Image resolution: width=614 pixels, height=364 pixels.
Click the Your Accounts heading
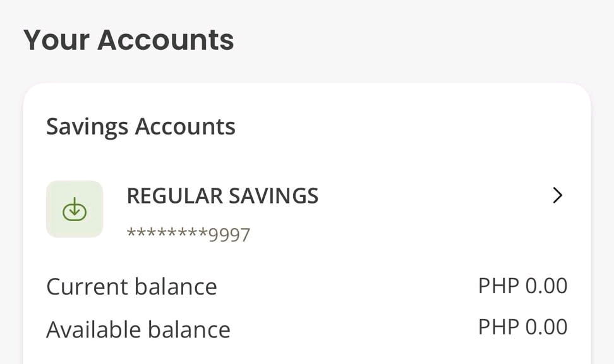click(128, 40)
